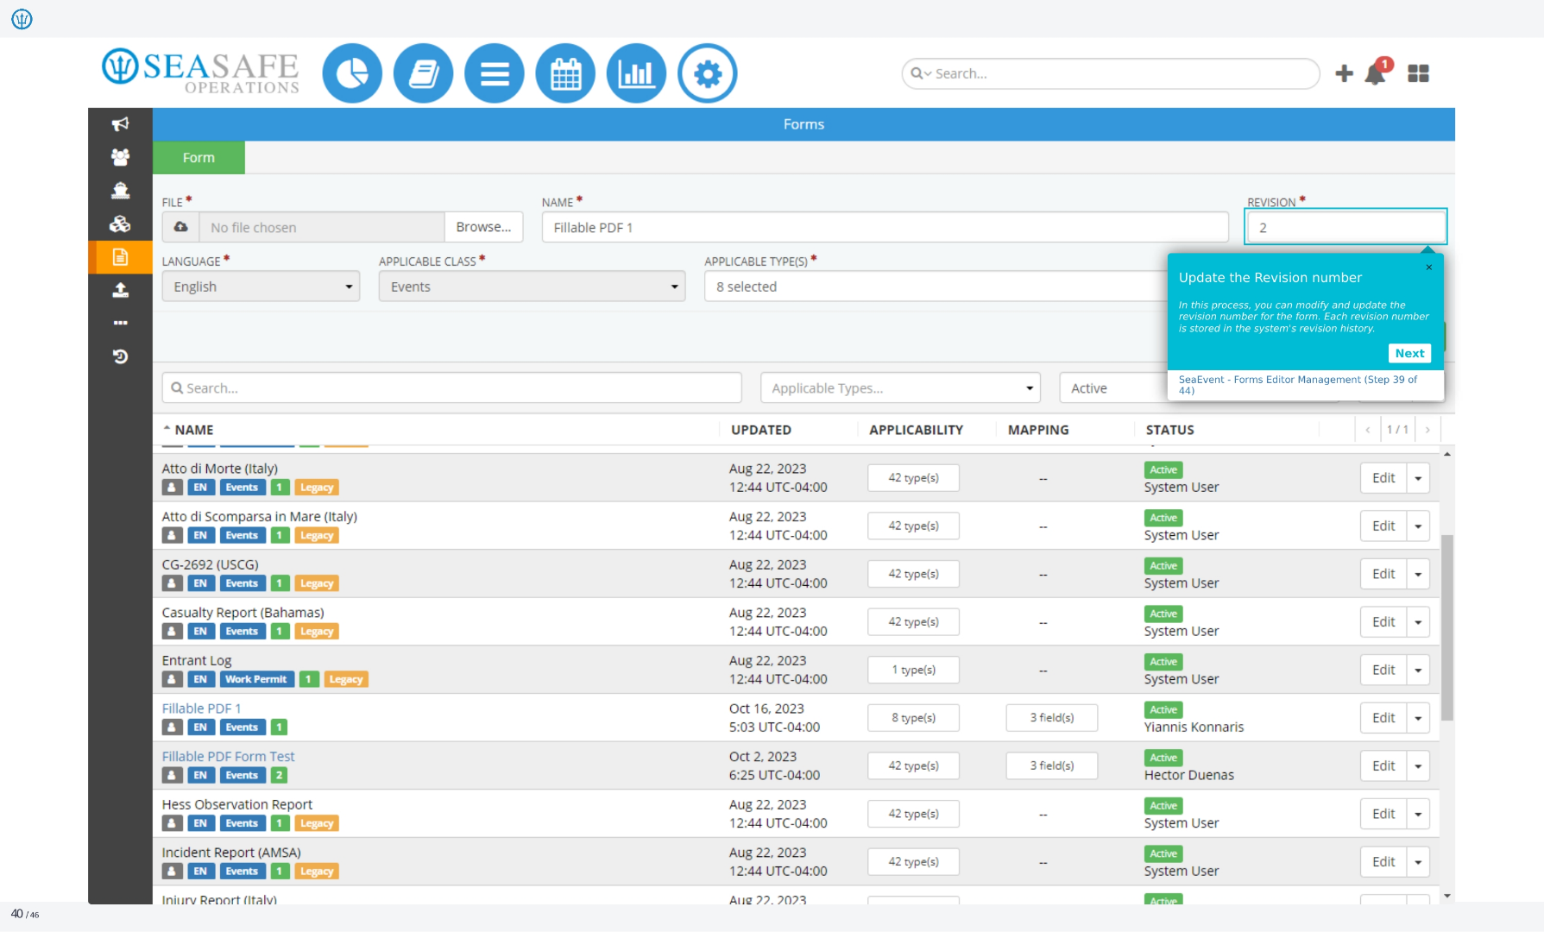Open the Fillable PDF Form Test link
The height and width of the screenshot is (932, 1544).
pos(228,757)
